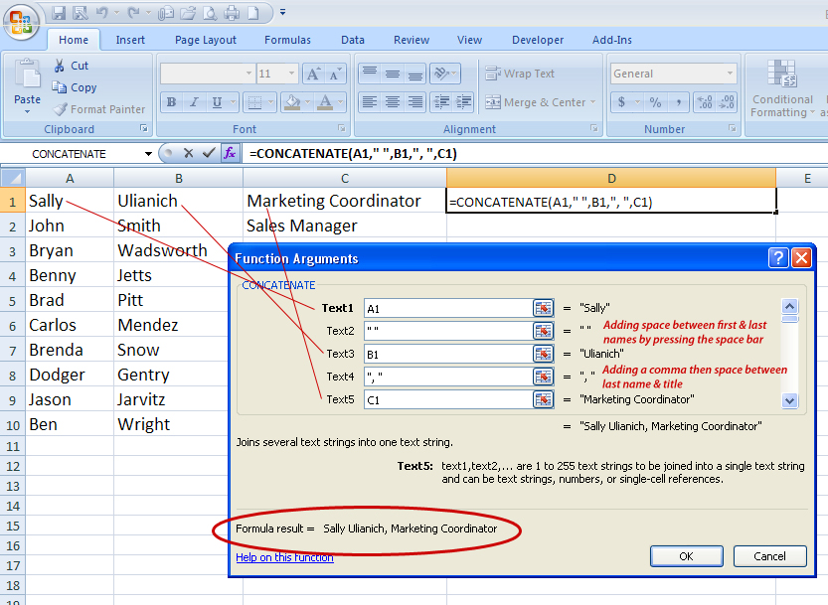Open the font size dropdown

(290, 74)
